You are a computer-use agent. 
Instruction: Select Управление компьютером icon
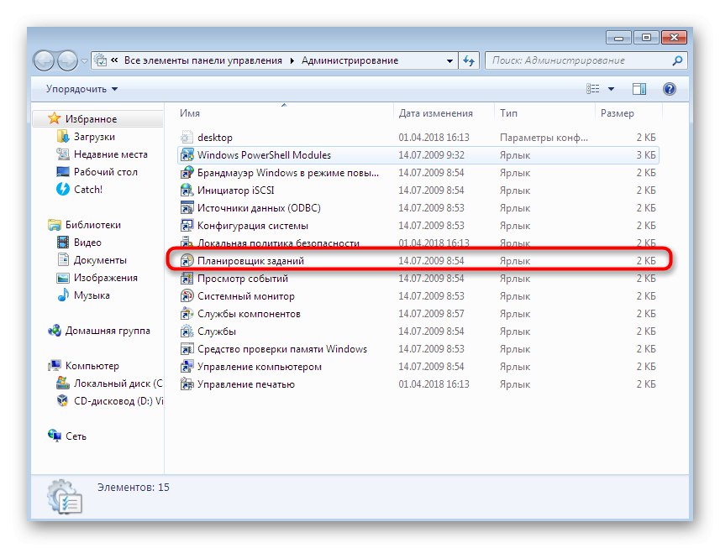tap(187, 367)
